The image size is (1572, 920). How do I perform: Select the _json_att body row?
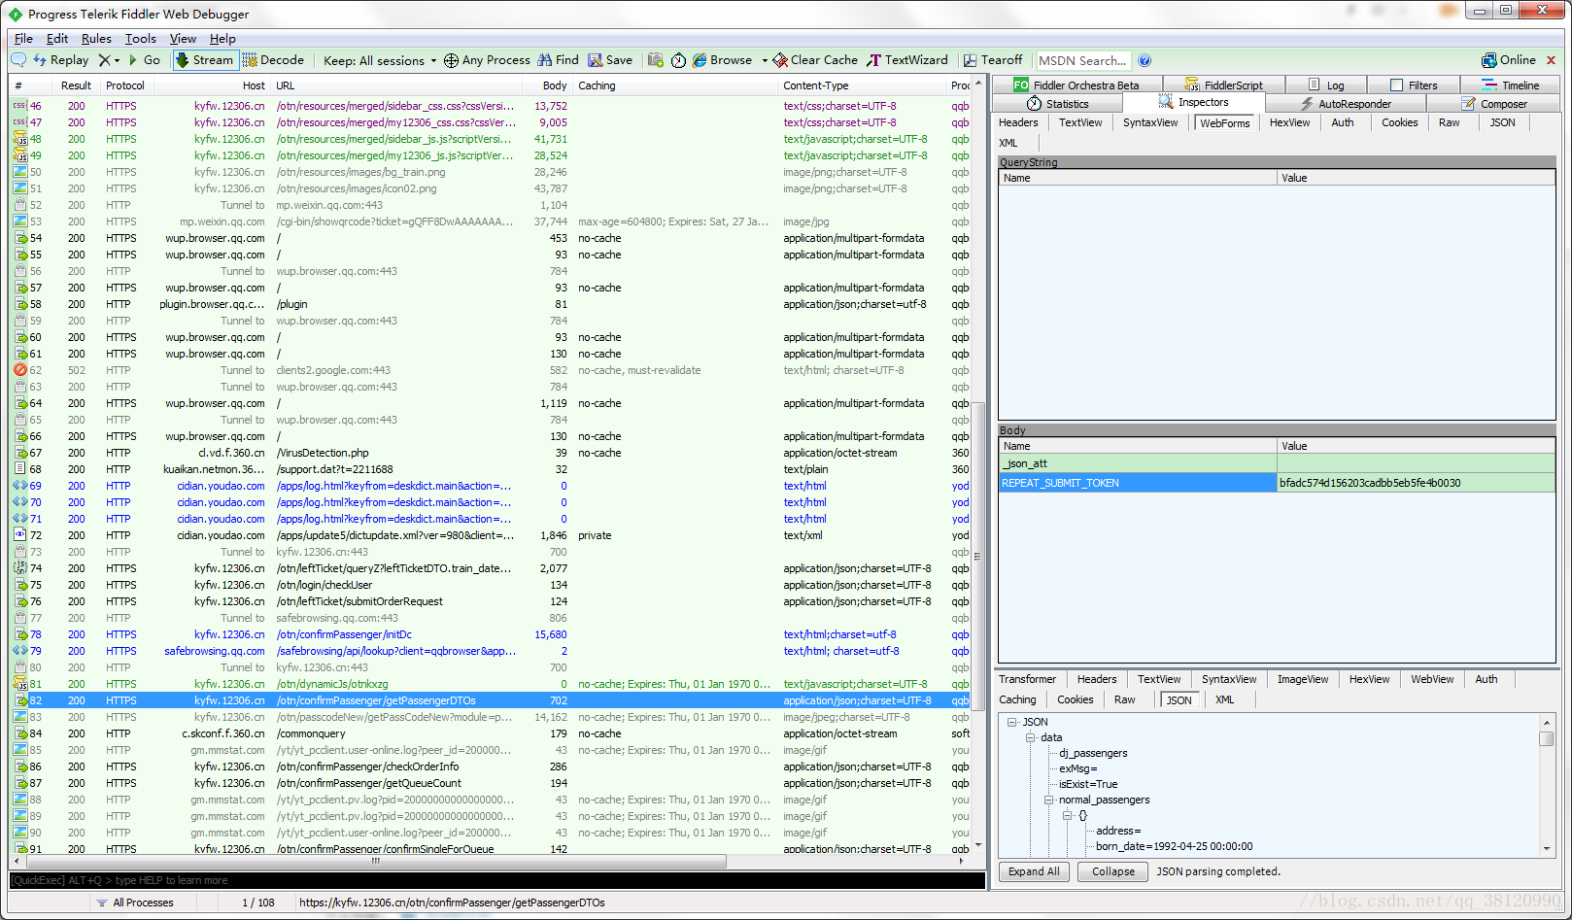(1277, 463)
